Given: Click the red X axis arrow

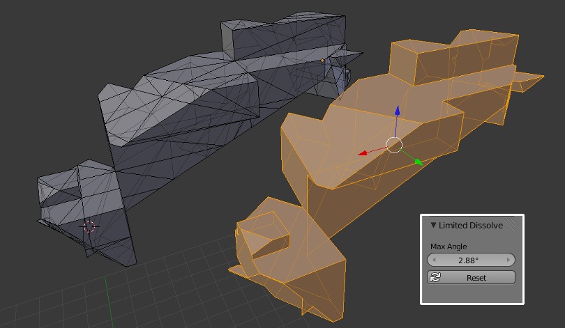Looking at the screenshot, I should 362,153.
